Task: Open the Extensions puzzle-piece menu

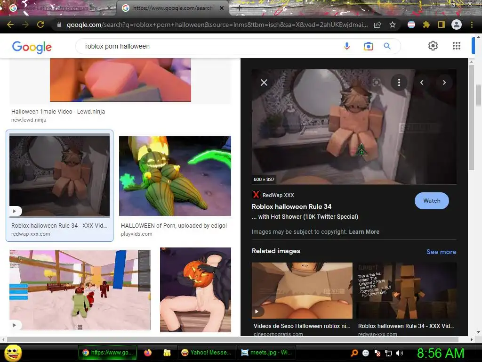Action: click(426, 25)
